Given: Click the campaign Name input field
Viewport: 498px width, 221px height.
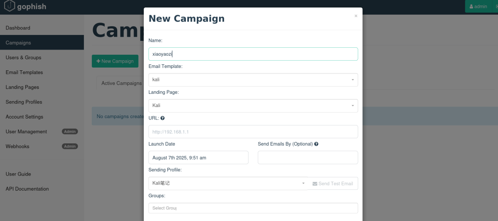Looking at the screenshot, I should coord(253,54).
